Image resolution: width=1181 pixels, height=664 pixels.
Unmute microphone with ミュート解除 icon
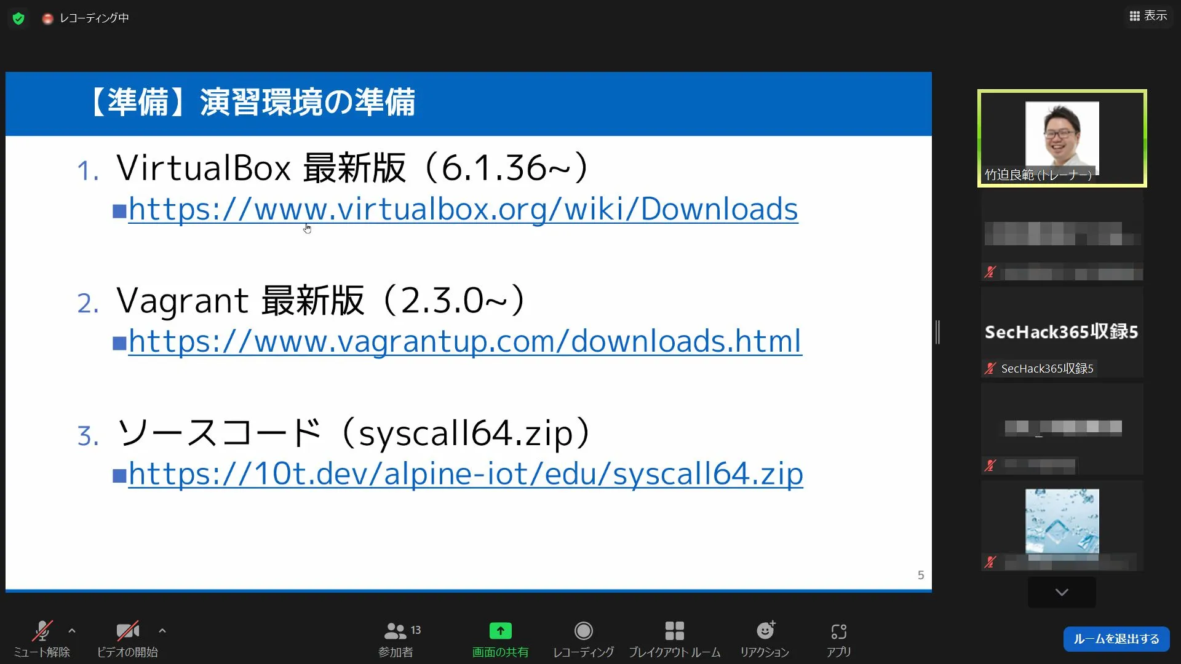point(42,639)
